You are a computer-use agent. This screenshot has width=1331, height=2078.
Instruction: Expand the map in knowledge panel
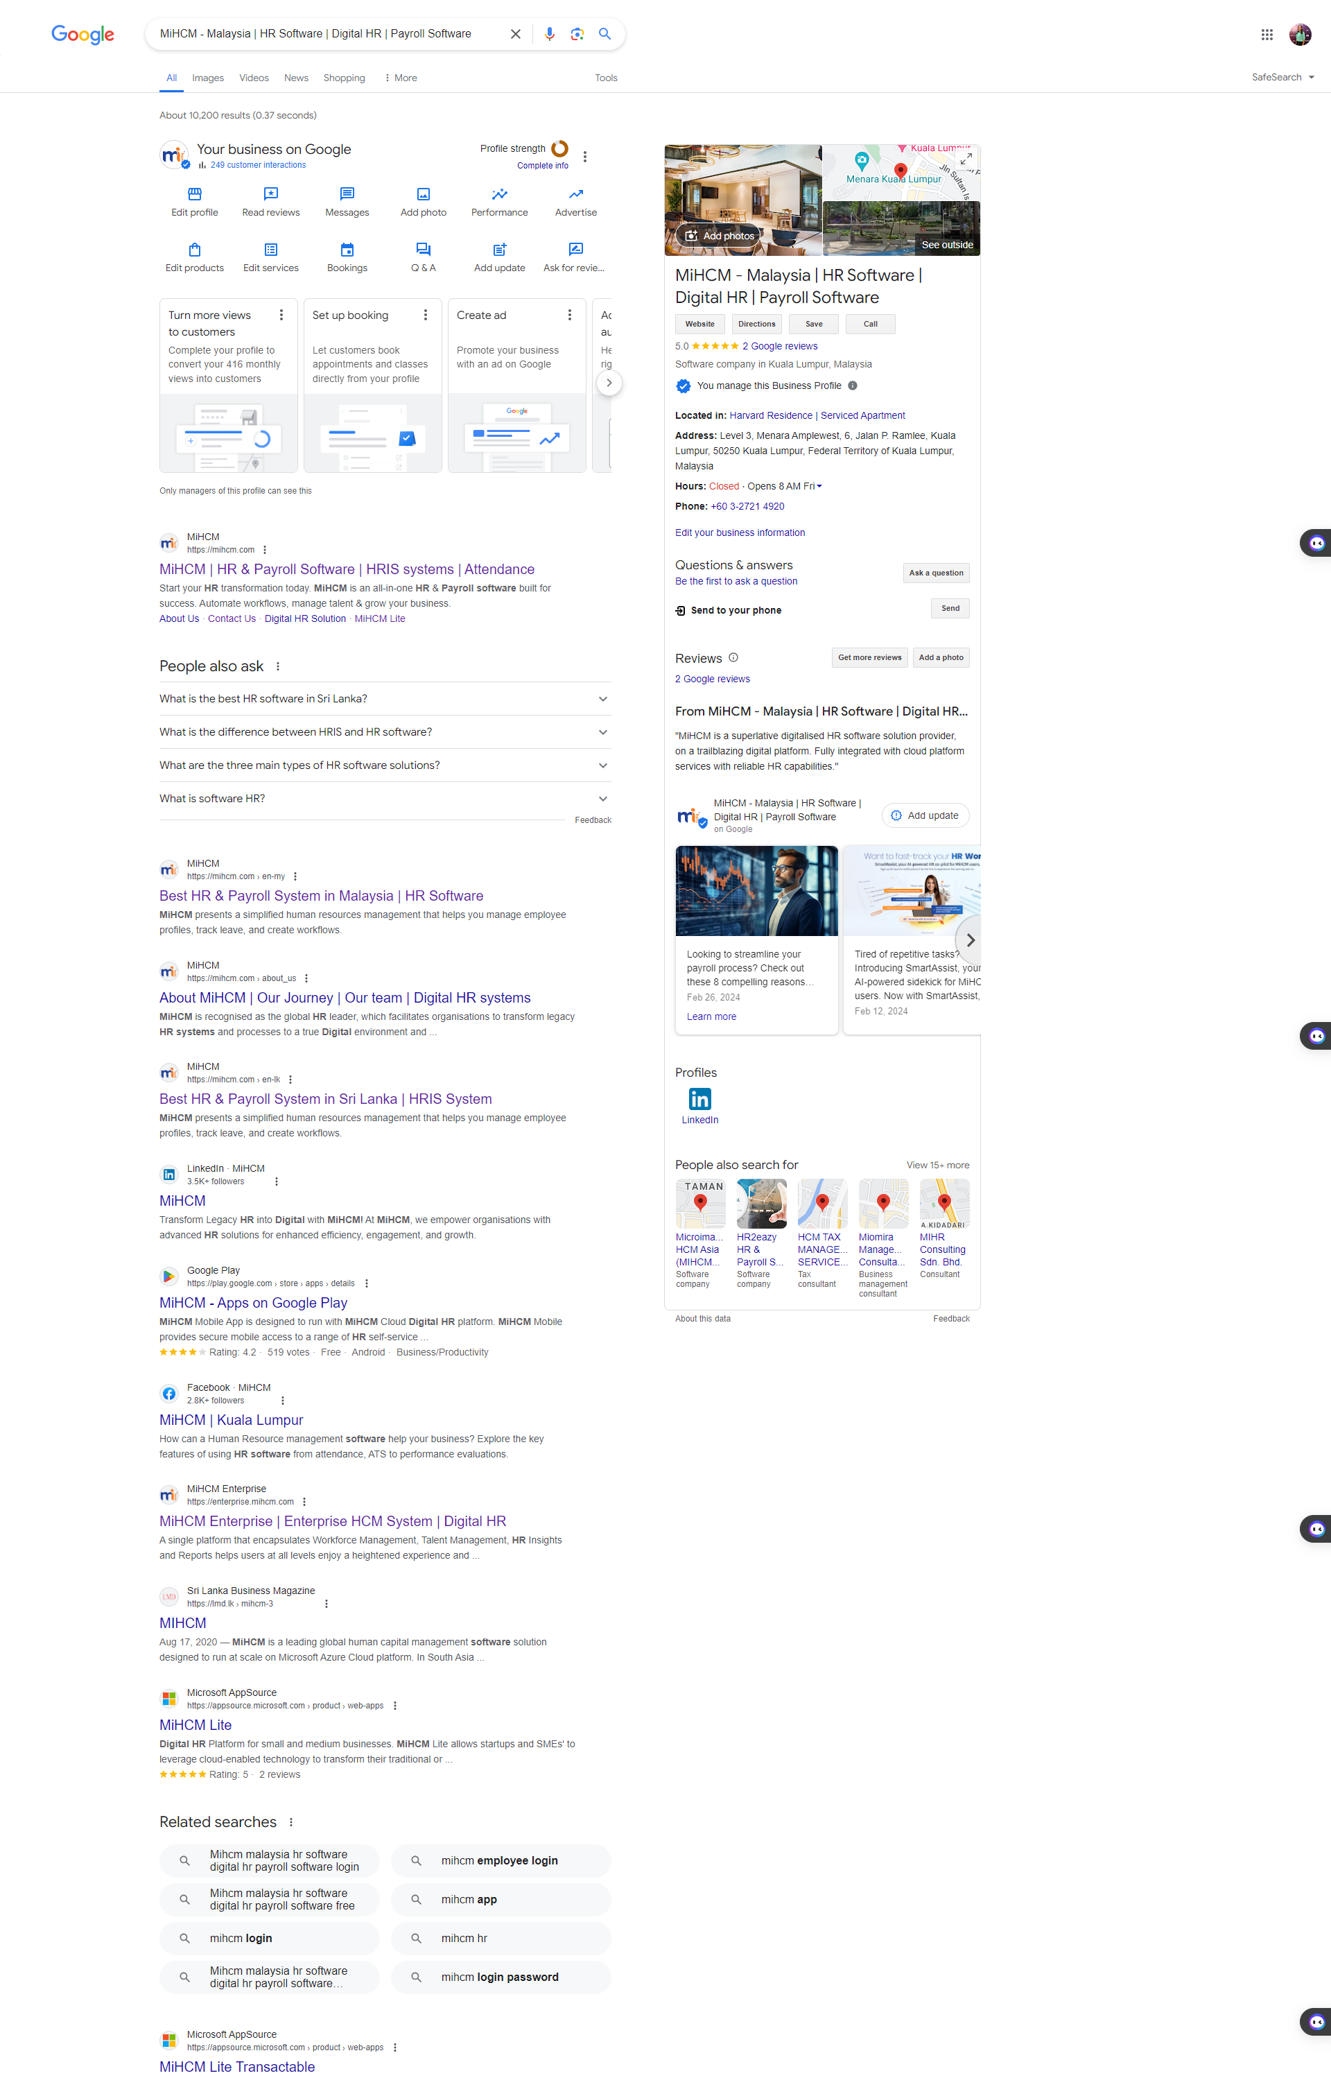click(x=966, y=158)
